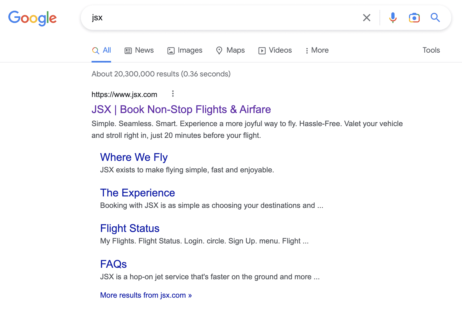Screen dimensions: 462x310
Task: Select the All results tab
Action: coord(101,50)
